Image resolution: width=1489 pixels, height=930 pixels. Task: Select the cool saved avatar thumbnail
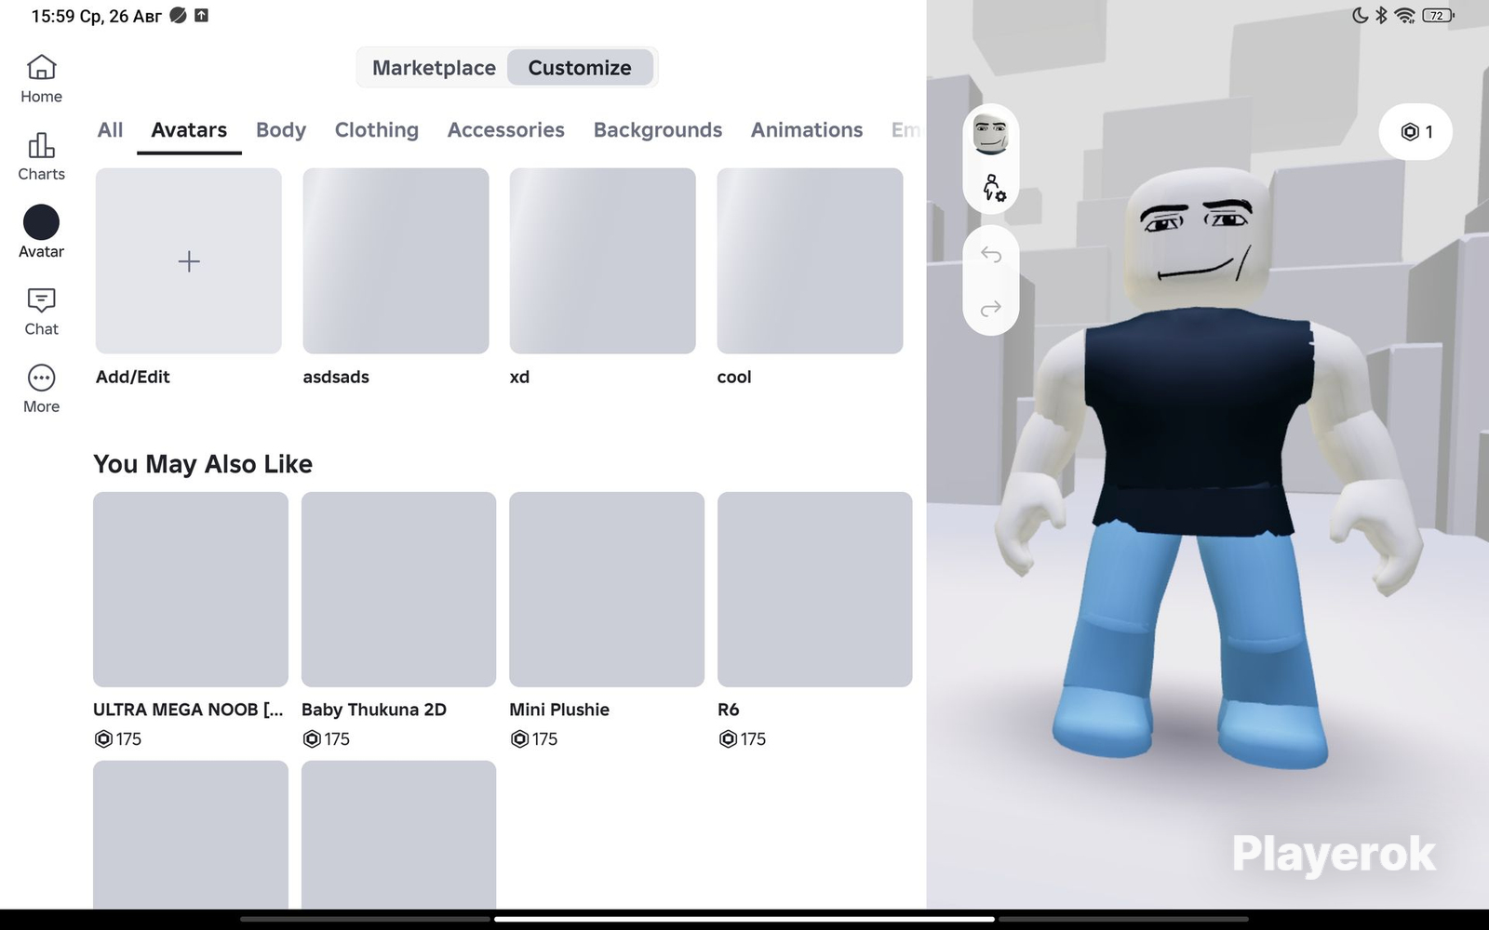point(810,261)
